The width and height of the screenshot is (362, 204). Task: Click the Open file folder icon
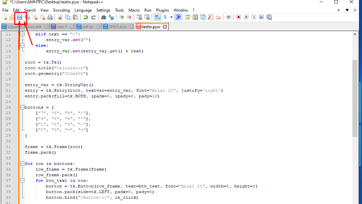tap(12, 17)
